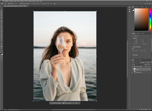Select the Eyedropper tool
The height and width of the screenshot is (111, 152).
pos(1,20)
